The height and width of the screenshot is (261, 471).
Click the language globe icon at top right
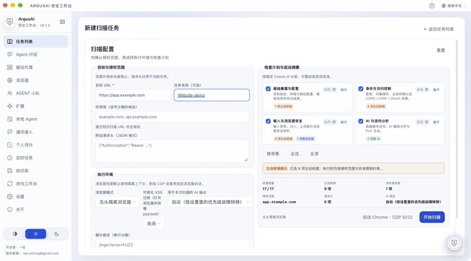click(444, 6)
